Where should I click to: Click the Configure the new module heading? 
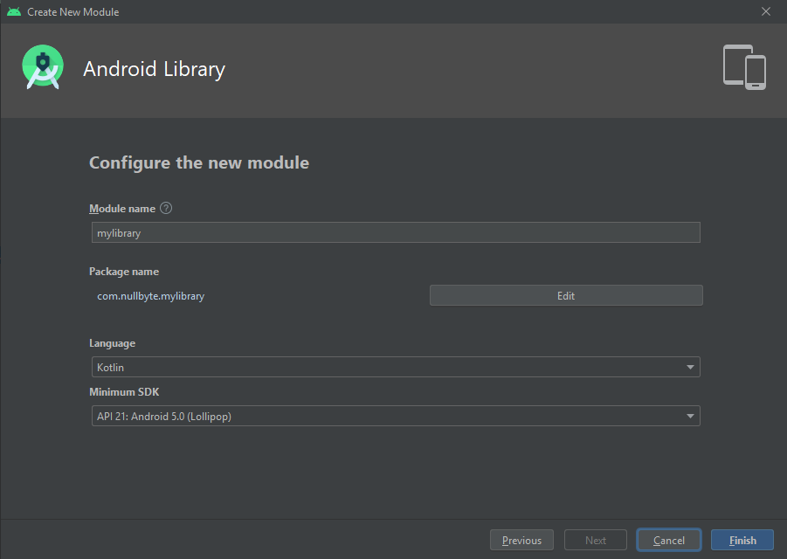pos(198,162)
